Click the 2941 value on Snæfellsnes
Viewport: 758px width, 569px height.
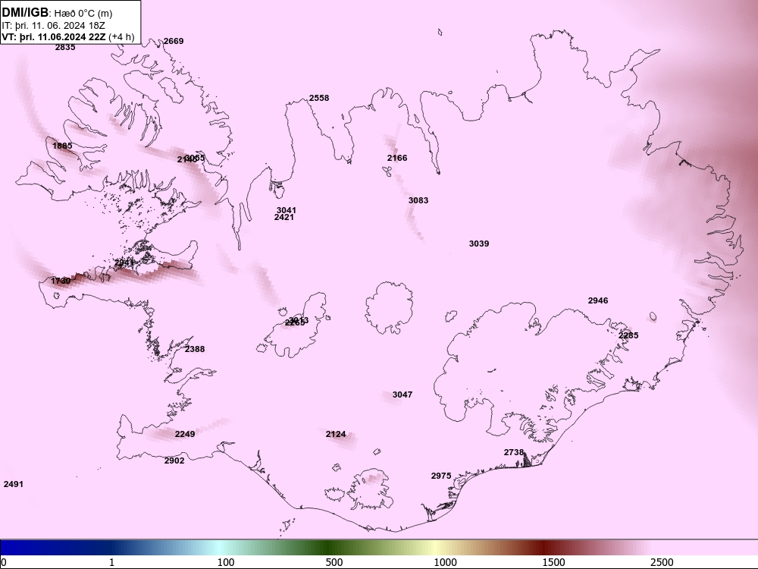tap(124, 262)
